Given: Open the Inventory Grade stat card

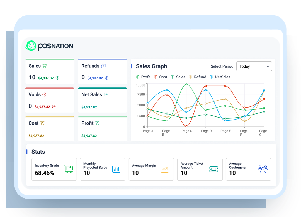Looking at the screenshot, I should pyautogui.click(x=54, y=169).
